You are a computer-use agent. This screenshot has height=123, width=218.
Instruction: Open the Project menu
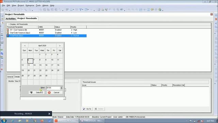pos(21,5)
